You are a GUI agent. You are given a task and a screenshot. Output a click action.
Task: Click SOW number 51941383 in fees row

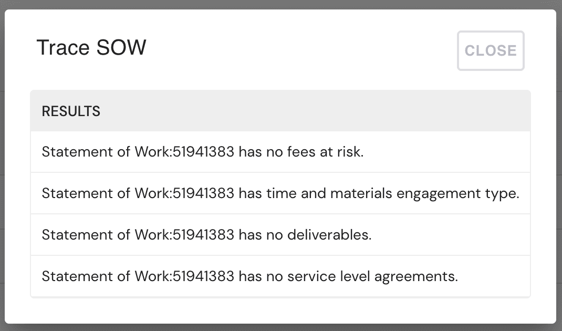(x=204, y=152)
